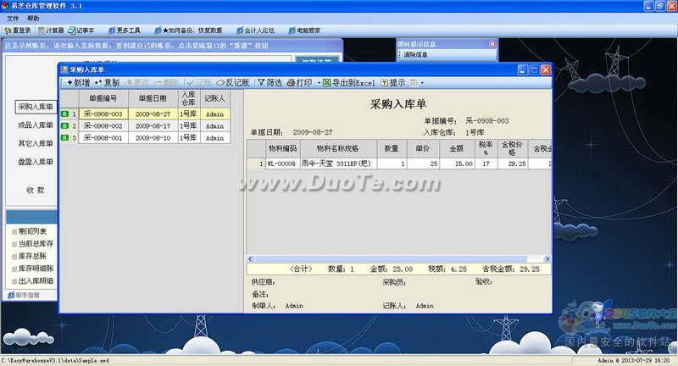Screen dimensions: 678x366
Task: Click the 采购入库单 window title icon
Action: click(x=64, y=69)
